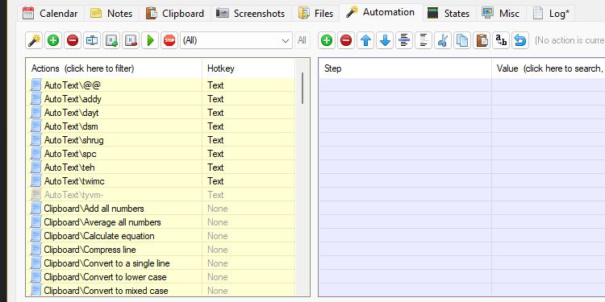The height and width of the screenshot is (302, 605).
Task: Click the blue undo arrow icon
Action: point(520,40)
